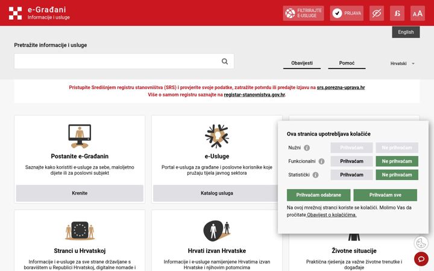Click the Prihvaćam sve button
This screenshot has height=271, width=434.
385,195
